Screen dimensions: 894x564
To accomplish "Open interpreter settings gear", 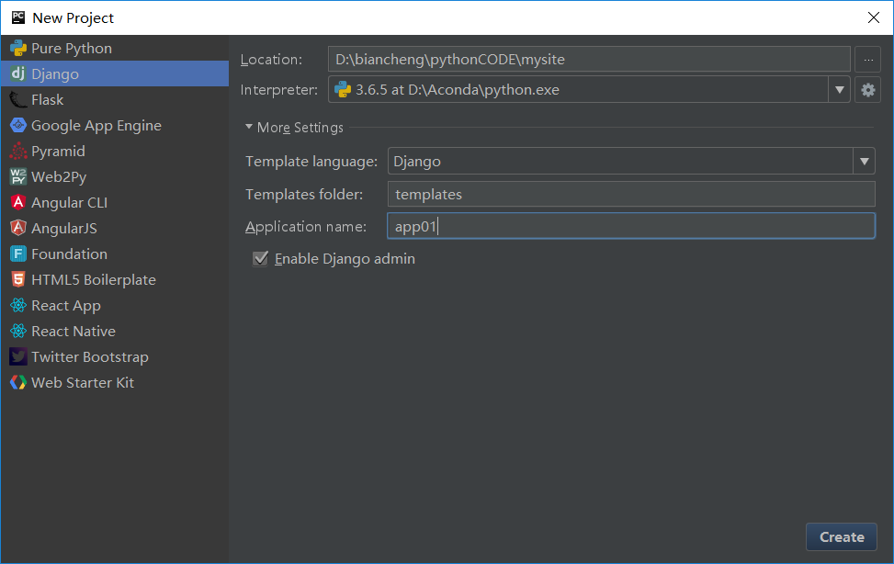I will coord(867,89).
